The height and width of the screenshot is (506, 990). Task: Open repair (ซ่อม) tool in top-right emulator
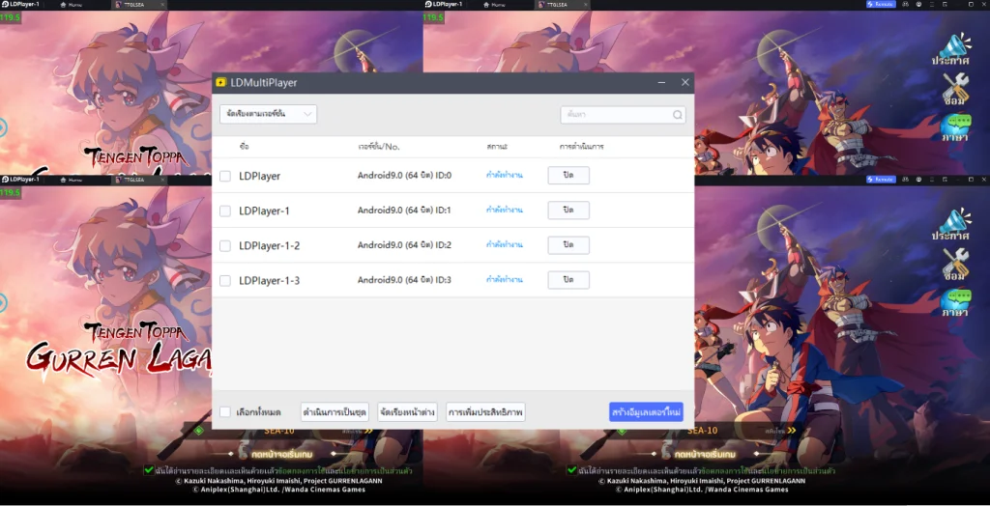(955, 90)
